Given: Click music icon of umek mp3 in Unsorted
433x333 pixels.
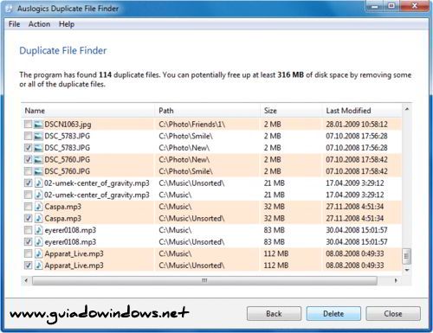Looking at the screenshot, I should click(38, 183).
